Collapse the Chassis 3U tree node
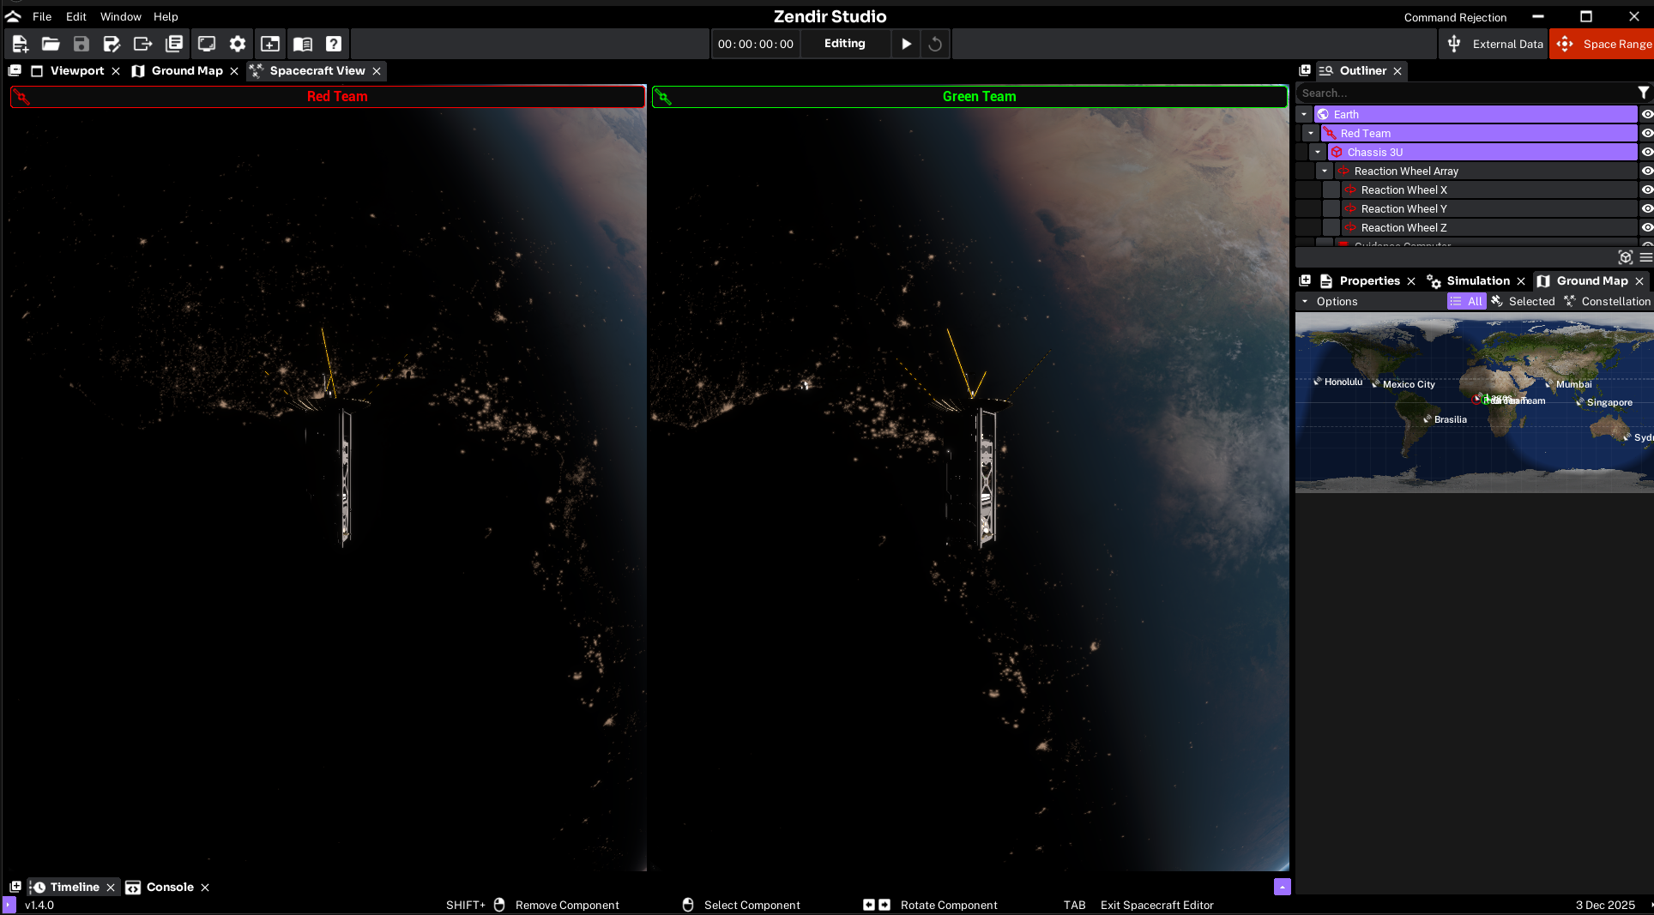This screenshot has width=1654, height=915. [1318, 152]
